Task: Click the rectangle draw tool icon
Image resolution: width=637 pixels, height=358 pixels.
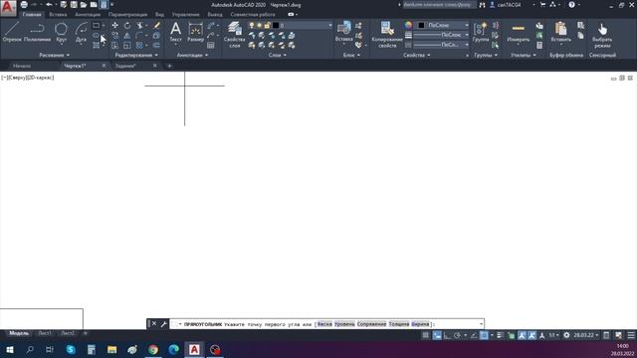Action: click(97, 25)
